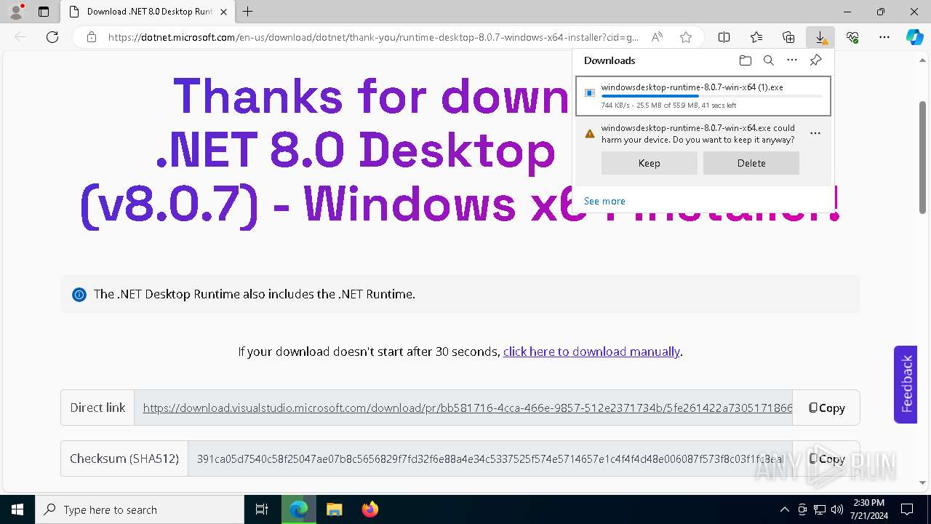Open the clock and date flyout
Image resolution: width=931 pixels, height=524 pixels.
868,509
